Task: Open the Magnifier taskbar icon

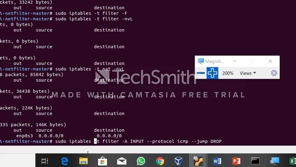Action: [x=274, y=161]
